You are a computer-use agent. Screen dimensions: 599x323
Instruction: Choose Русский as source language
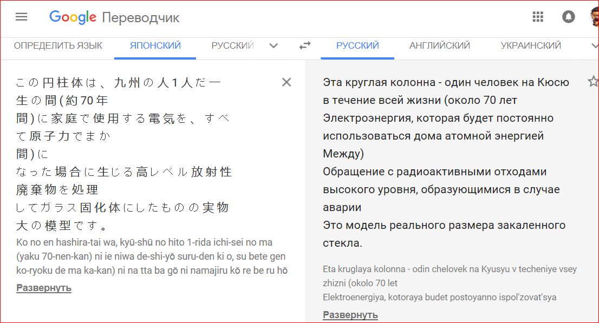pos(232,46)
